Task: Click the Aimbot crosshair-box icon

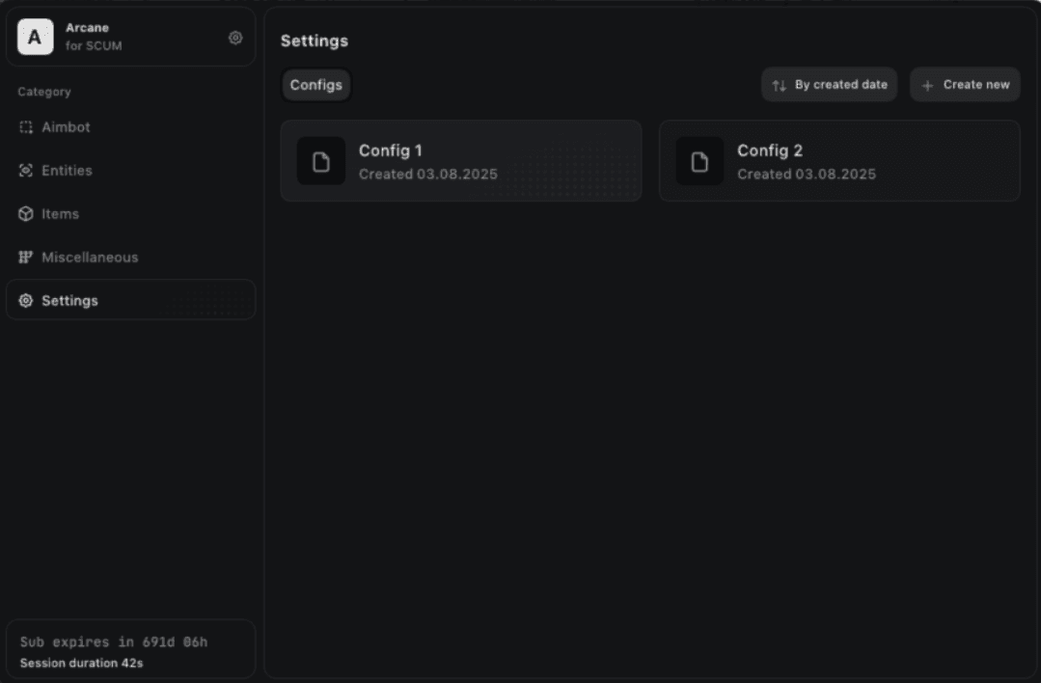Action: [x=26, y=127]
